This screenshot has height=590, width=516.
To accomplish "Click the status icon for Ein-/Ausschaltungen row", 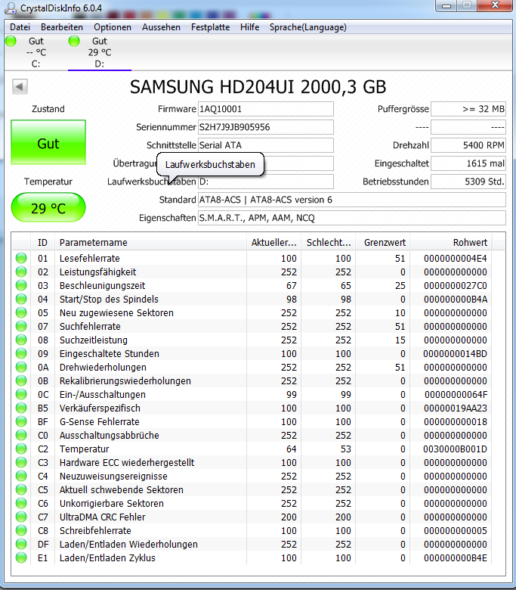I will 21,394.
